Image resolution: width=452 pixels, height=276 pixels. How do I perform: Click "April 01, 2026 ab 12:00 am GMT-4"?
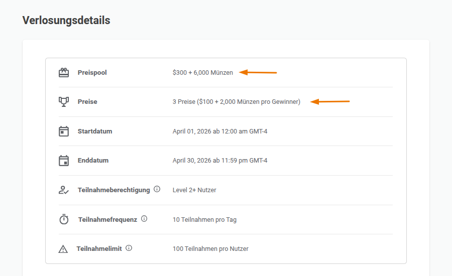tap(220, 131)
